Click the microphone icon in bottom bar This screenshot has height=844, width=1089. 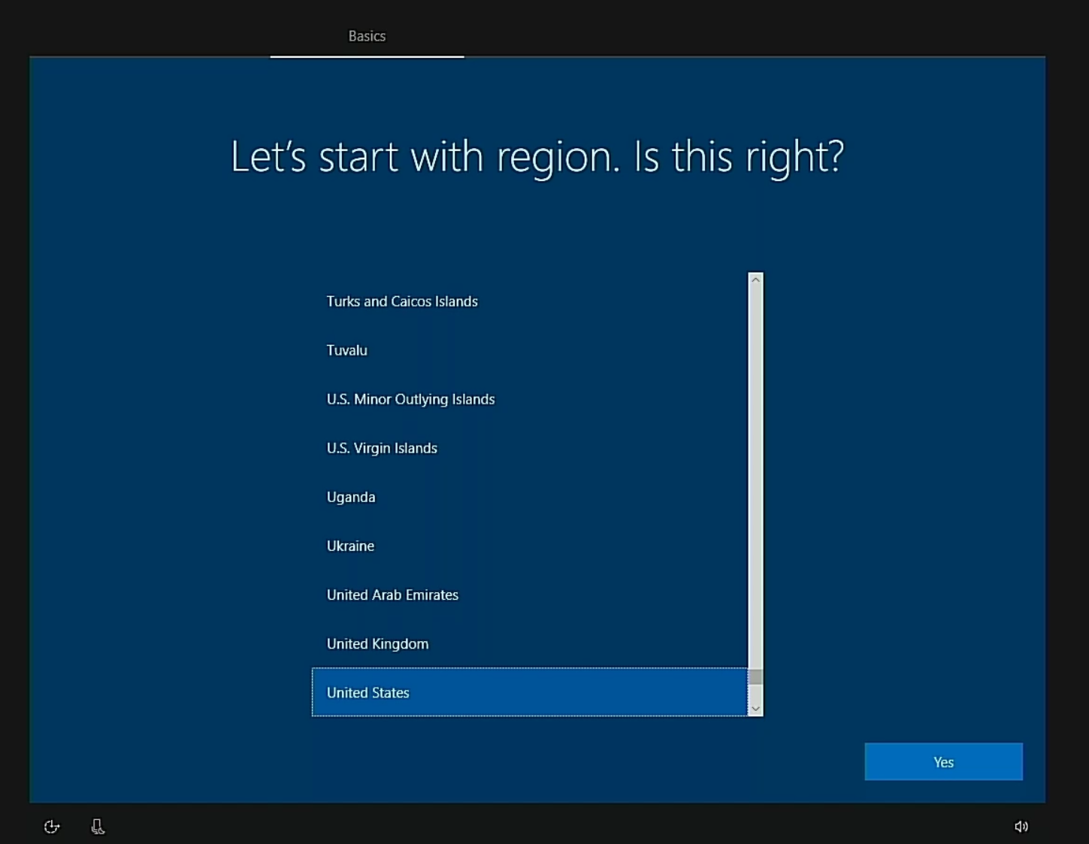[x=98, y=827]
